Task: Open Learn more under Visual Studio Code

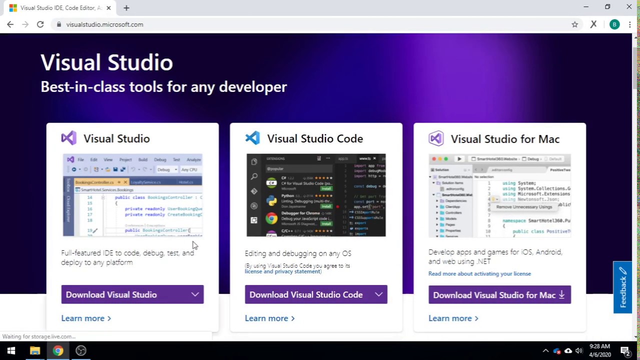Action: click(x=269, y=318)
